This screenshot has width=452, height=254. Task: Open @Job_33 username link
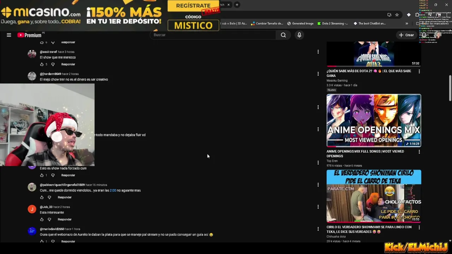tap(46, 207)
